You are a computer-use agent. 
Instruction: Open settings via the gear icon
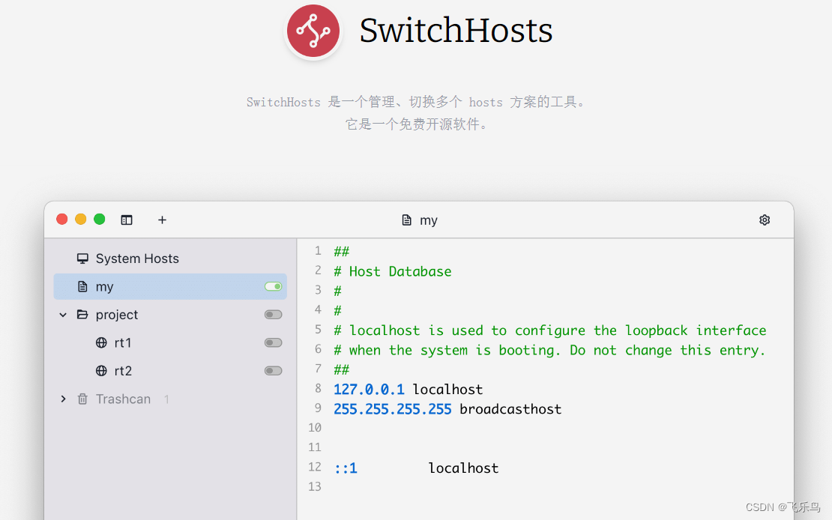tap(765, 220)
